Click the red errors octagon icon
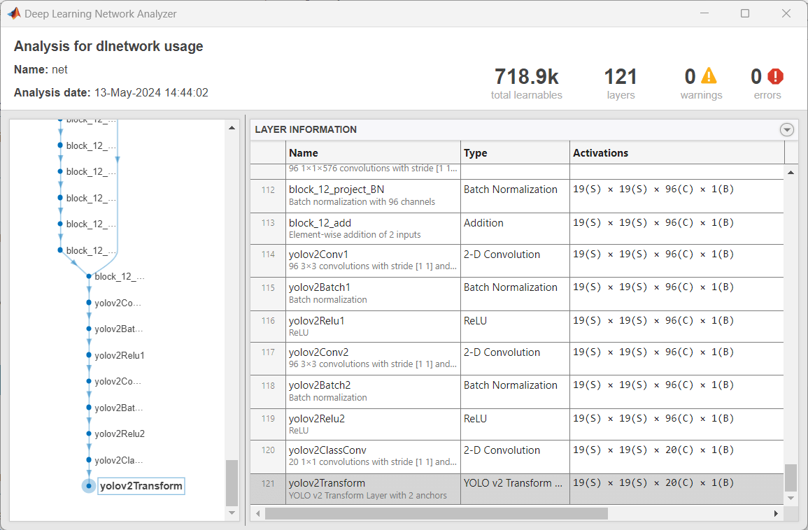The width and height of the screenshot is (808, 530). (x=775, y=76)
